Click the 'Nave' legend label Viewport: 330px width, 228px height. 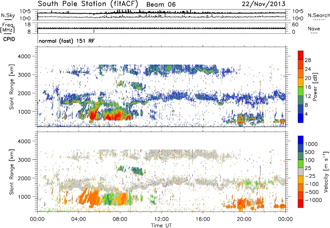point(314,28)
